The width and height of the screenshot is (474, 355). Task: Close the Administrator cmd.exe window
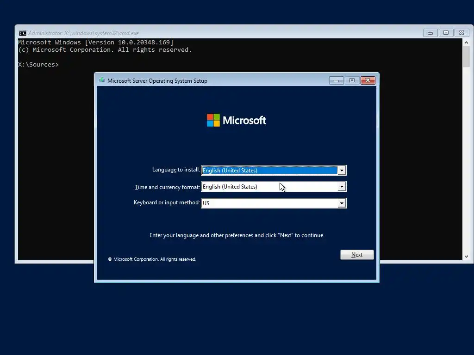click(462, 33)
